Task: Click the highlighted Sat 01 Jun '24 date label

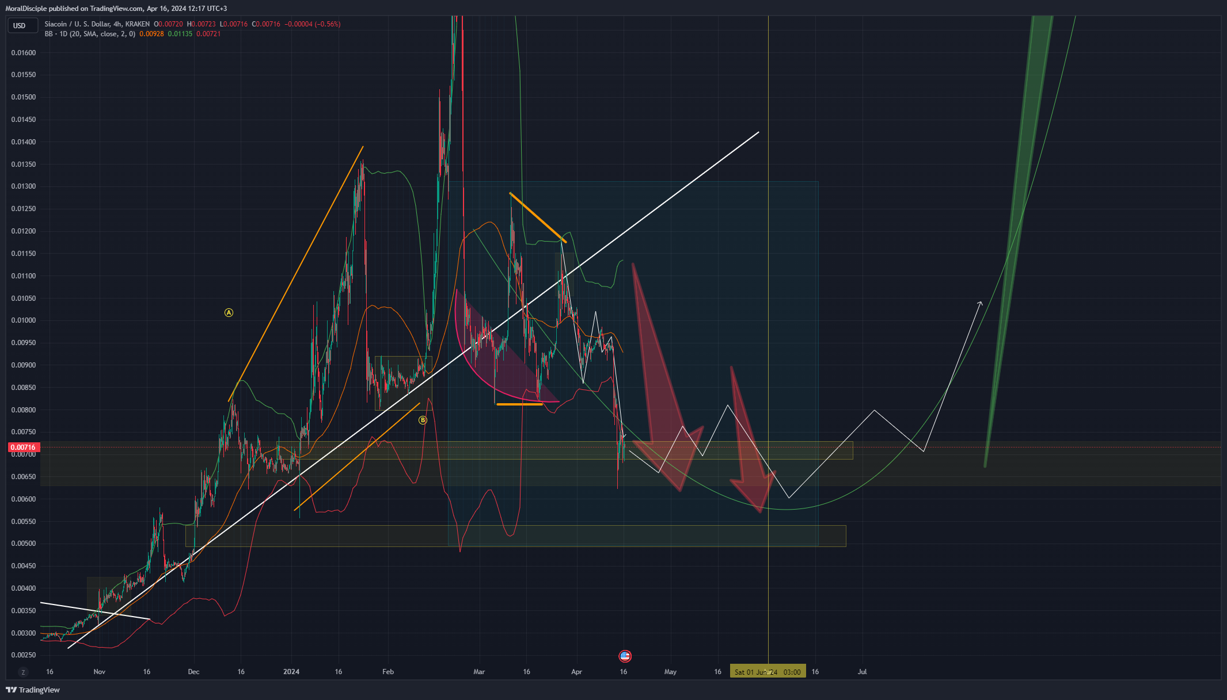Action: (x=768, y=672)
